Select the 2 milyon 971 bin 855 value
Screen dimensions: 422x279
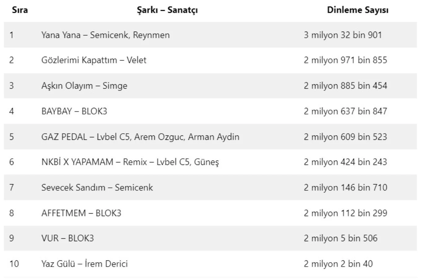click(x=345, y=60)
